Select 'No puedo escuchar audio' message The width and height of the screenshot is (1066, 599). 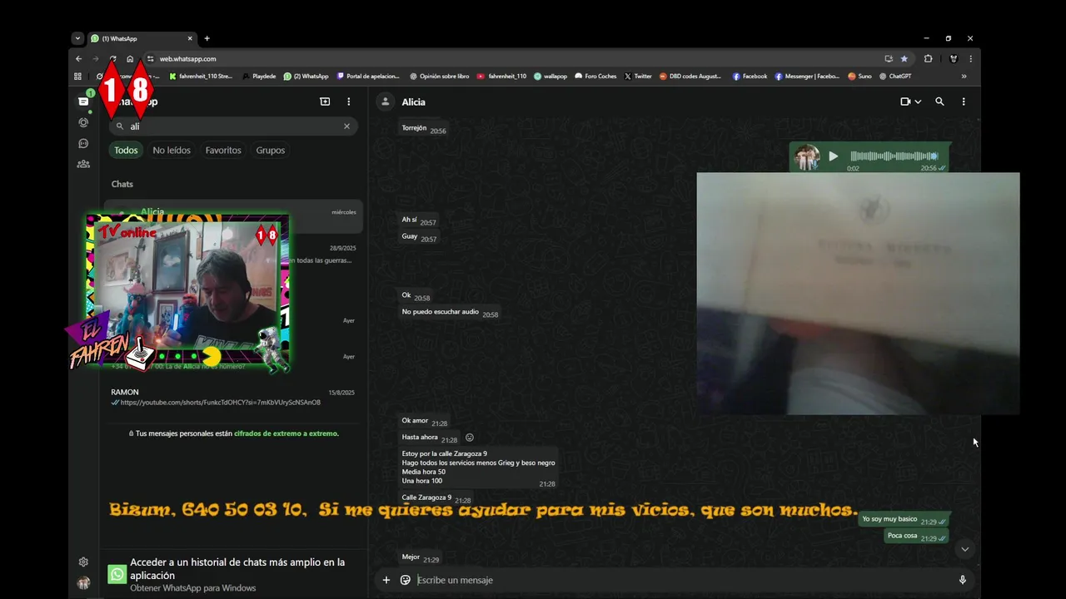point(450,313)
